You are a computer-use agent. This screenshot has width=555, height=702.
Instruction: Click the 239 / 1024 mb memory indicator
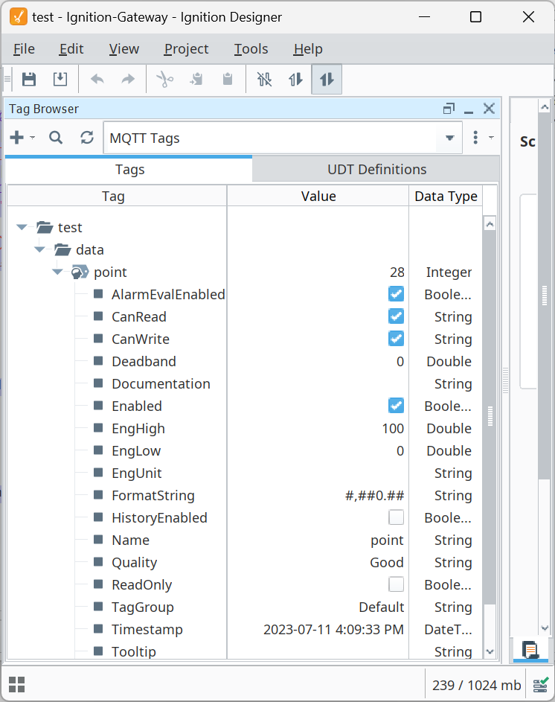tap(477, 685)
